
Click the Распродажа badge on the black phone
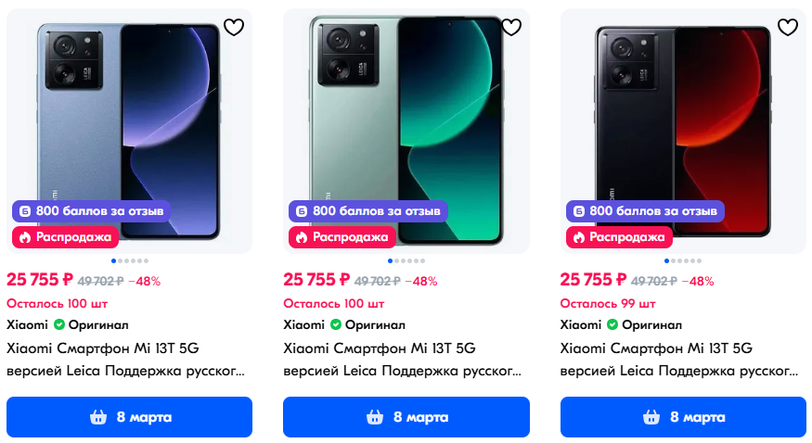(617, 237)
